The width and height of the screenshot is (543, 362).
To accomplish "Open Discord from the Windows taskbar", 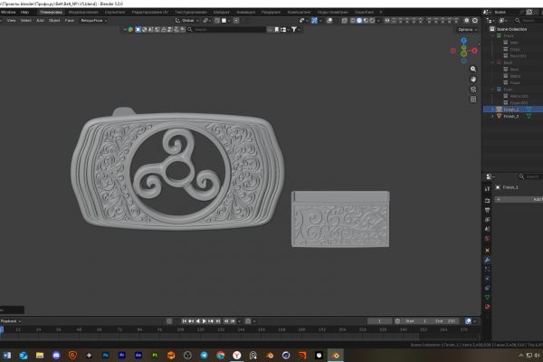I will tap(56, 355).
